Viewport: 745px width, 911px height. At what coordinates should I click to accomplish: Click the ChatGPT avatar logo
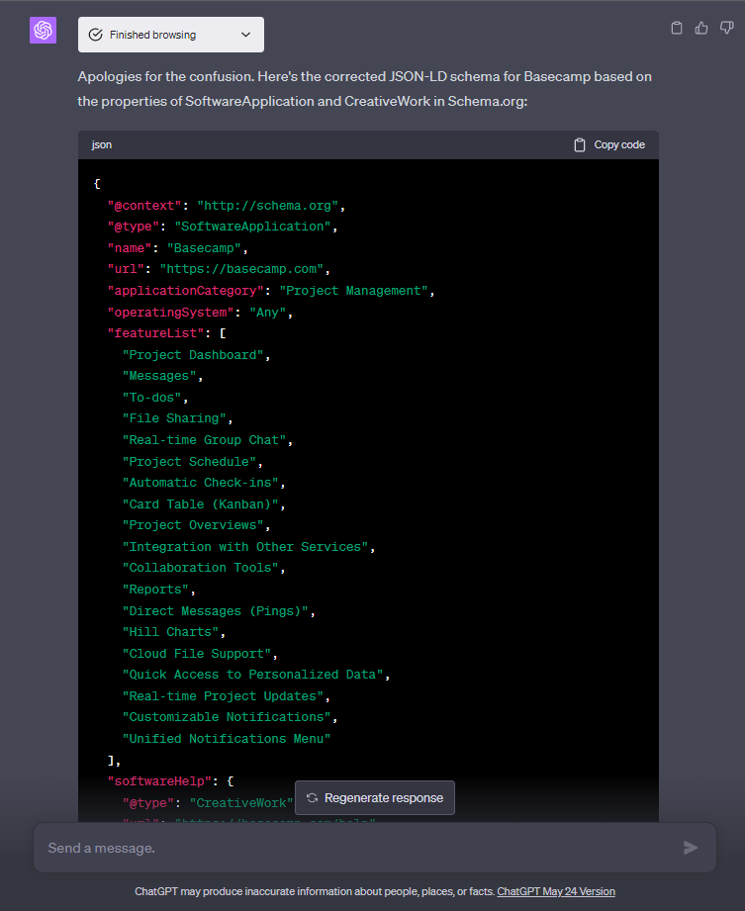pos(43,30)
